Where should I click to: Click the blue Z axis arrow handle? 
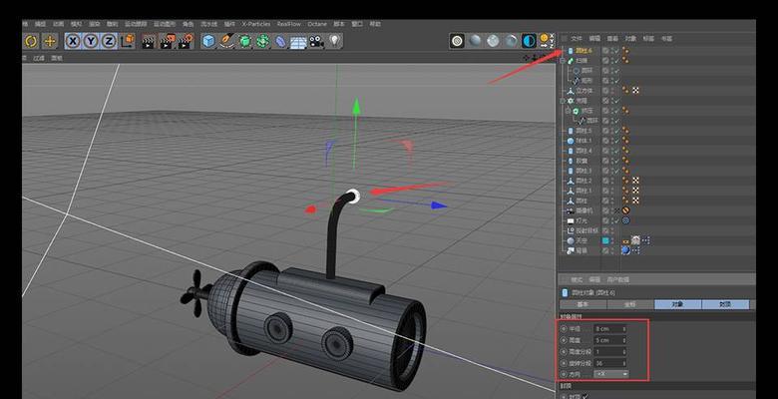[x=439, y=205]
